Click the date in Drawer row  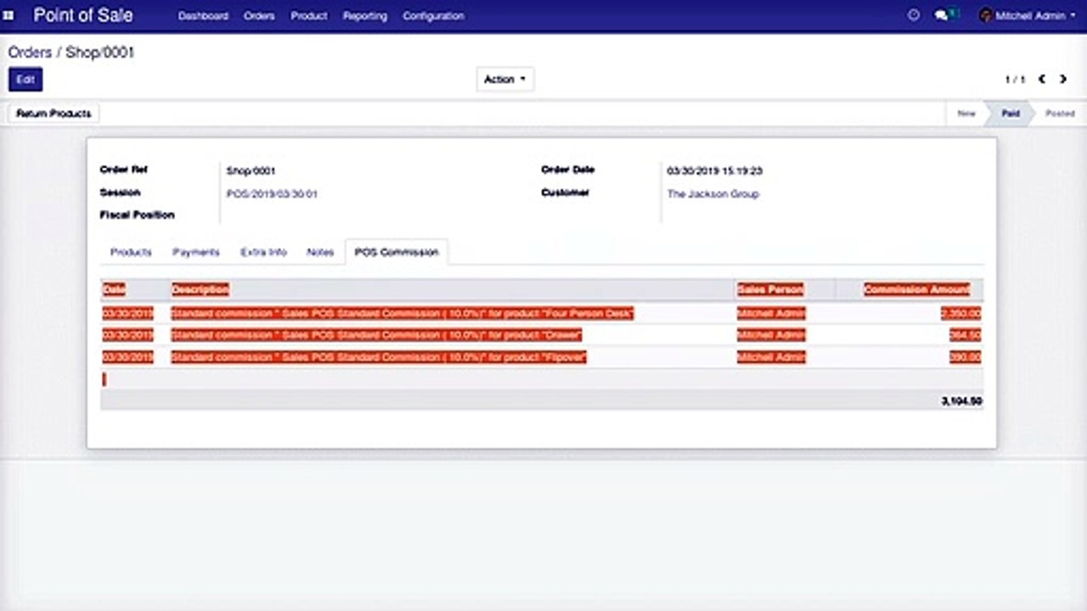pyautogui.click(x=128, y=335)
